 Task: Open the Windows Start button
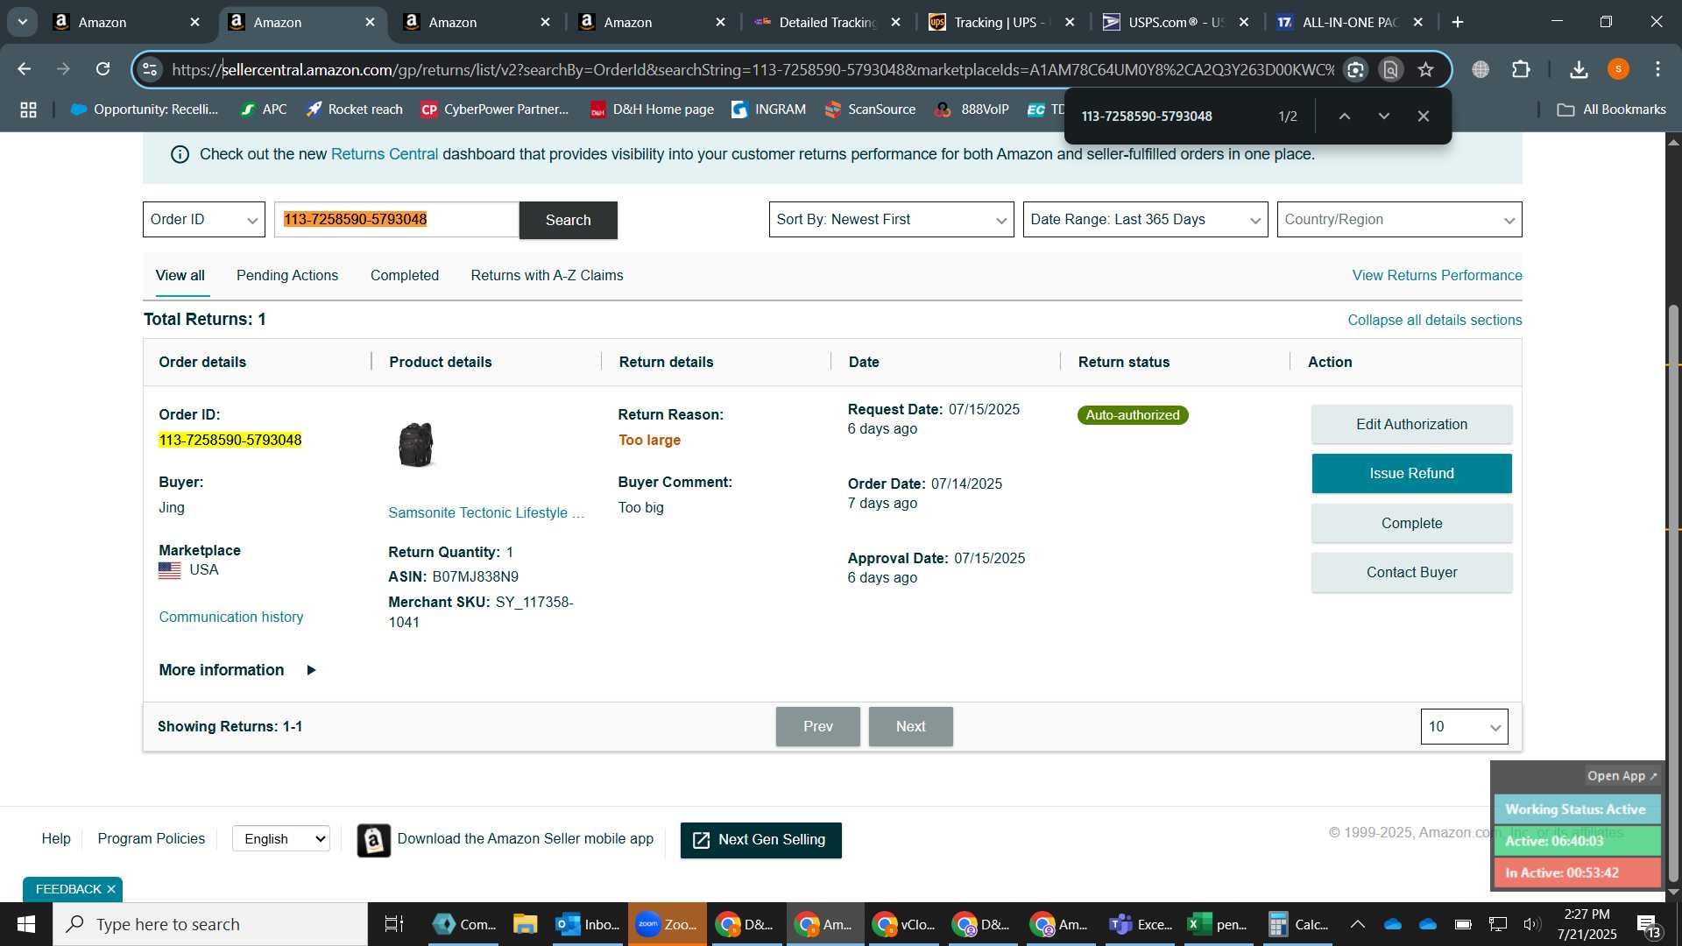25,924
